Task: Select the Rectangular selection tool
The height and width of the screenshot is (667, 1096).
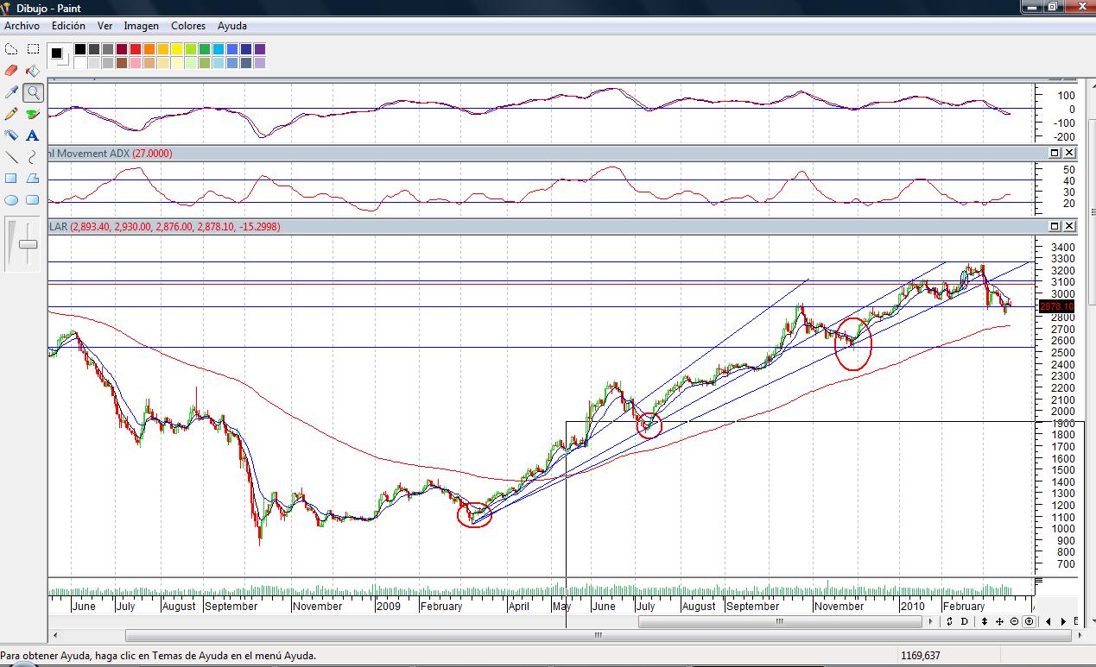Action: point(33,49)
